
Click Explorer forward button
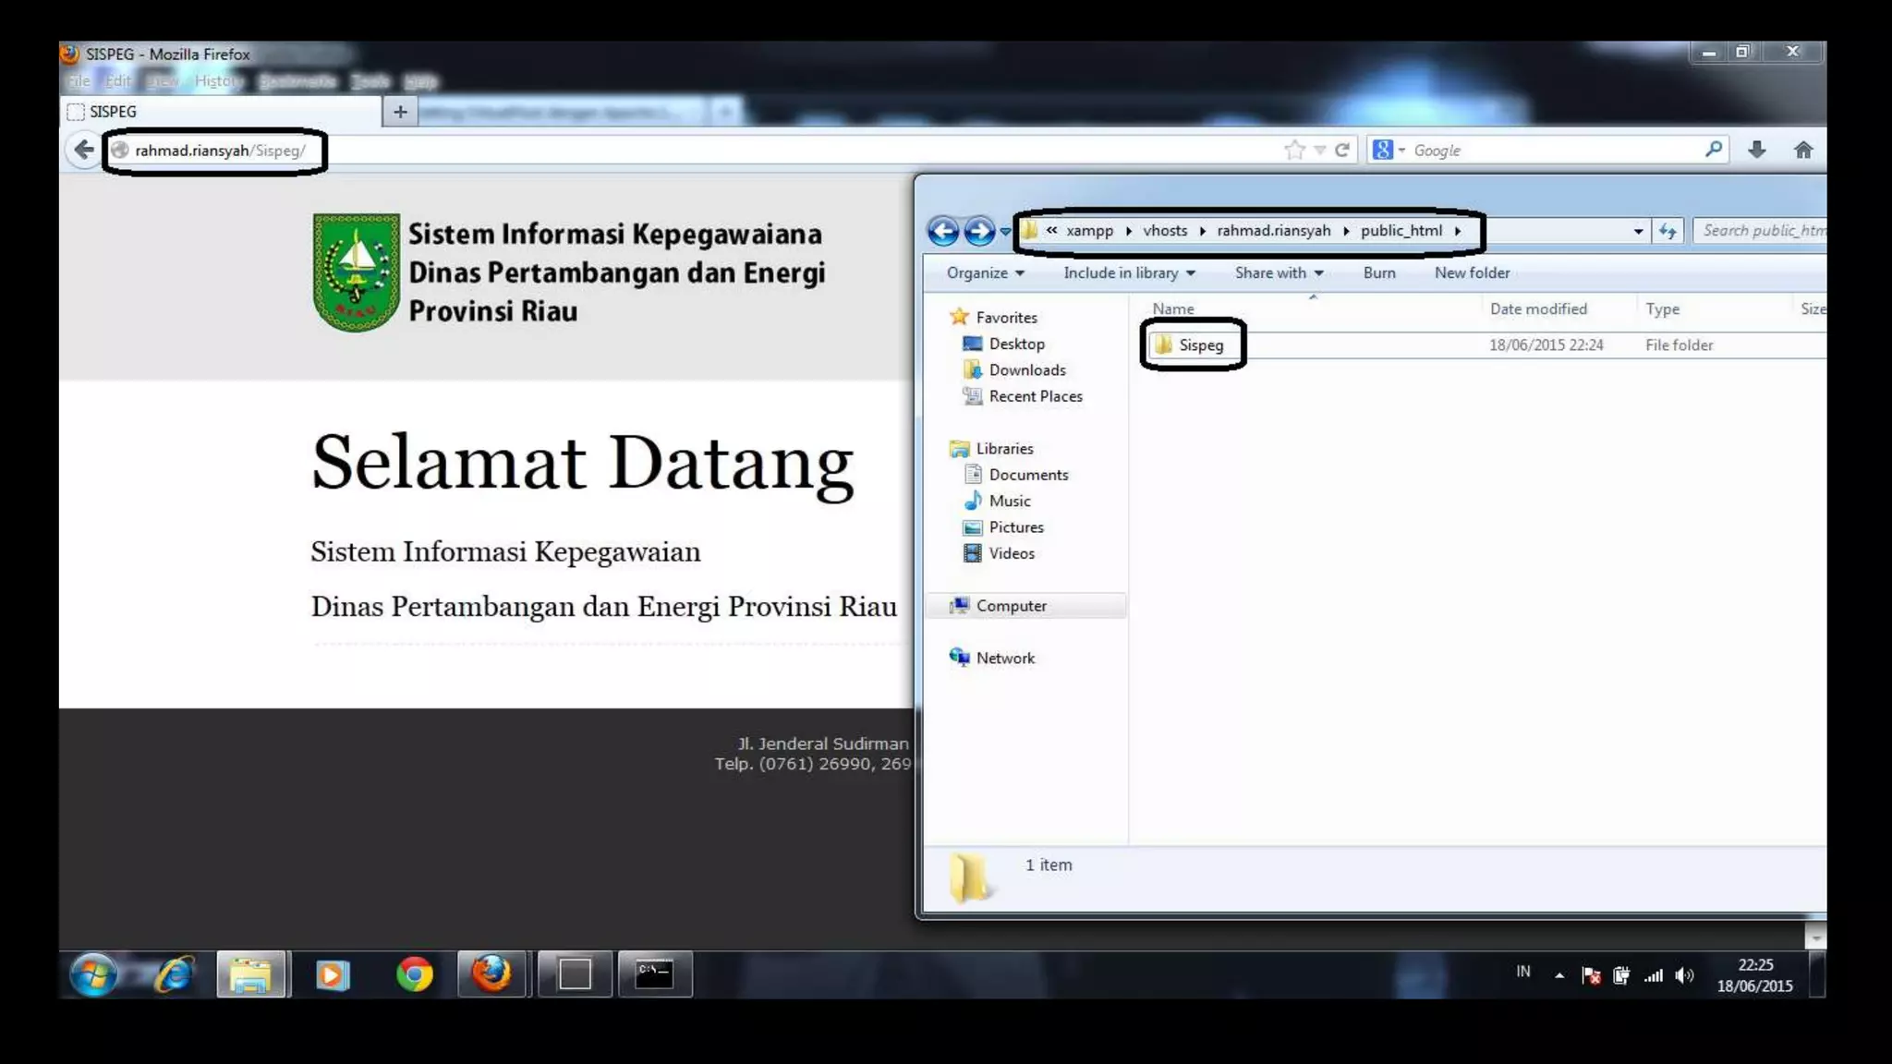point(979,231)
